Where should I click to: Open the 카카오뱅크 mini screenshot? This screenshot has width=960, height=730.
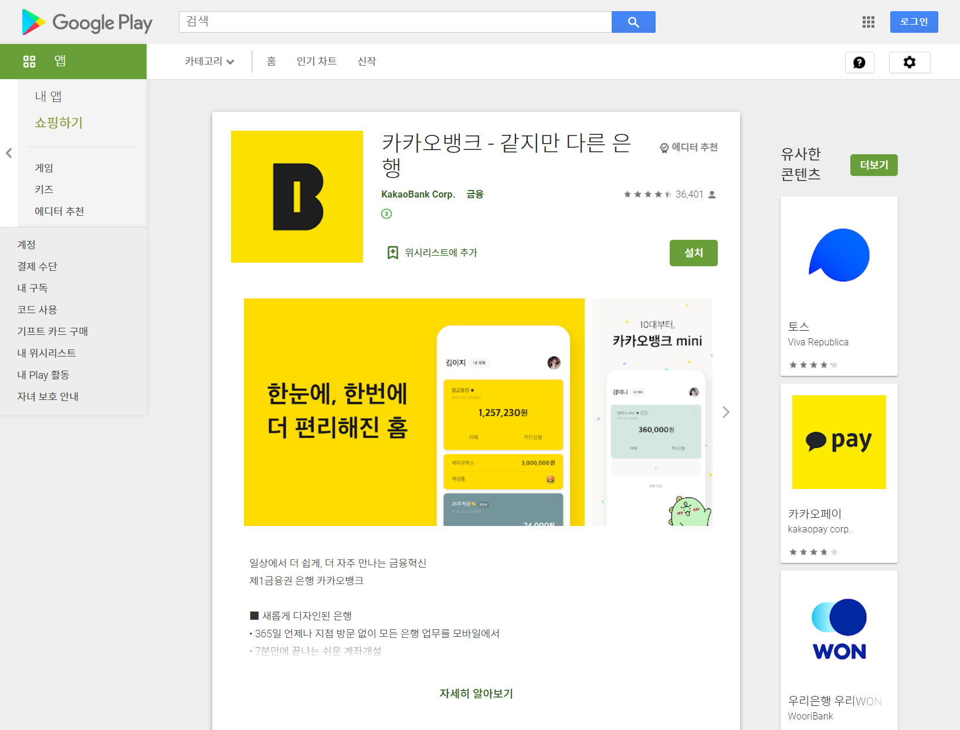652,412
